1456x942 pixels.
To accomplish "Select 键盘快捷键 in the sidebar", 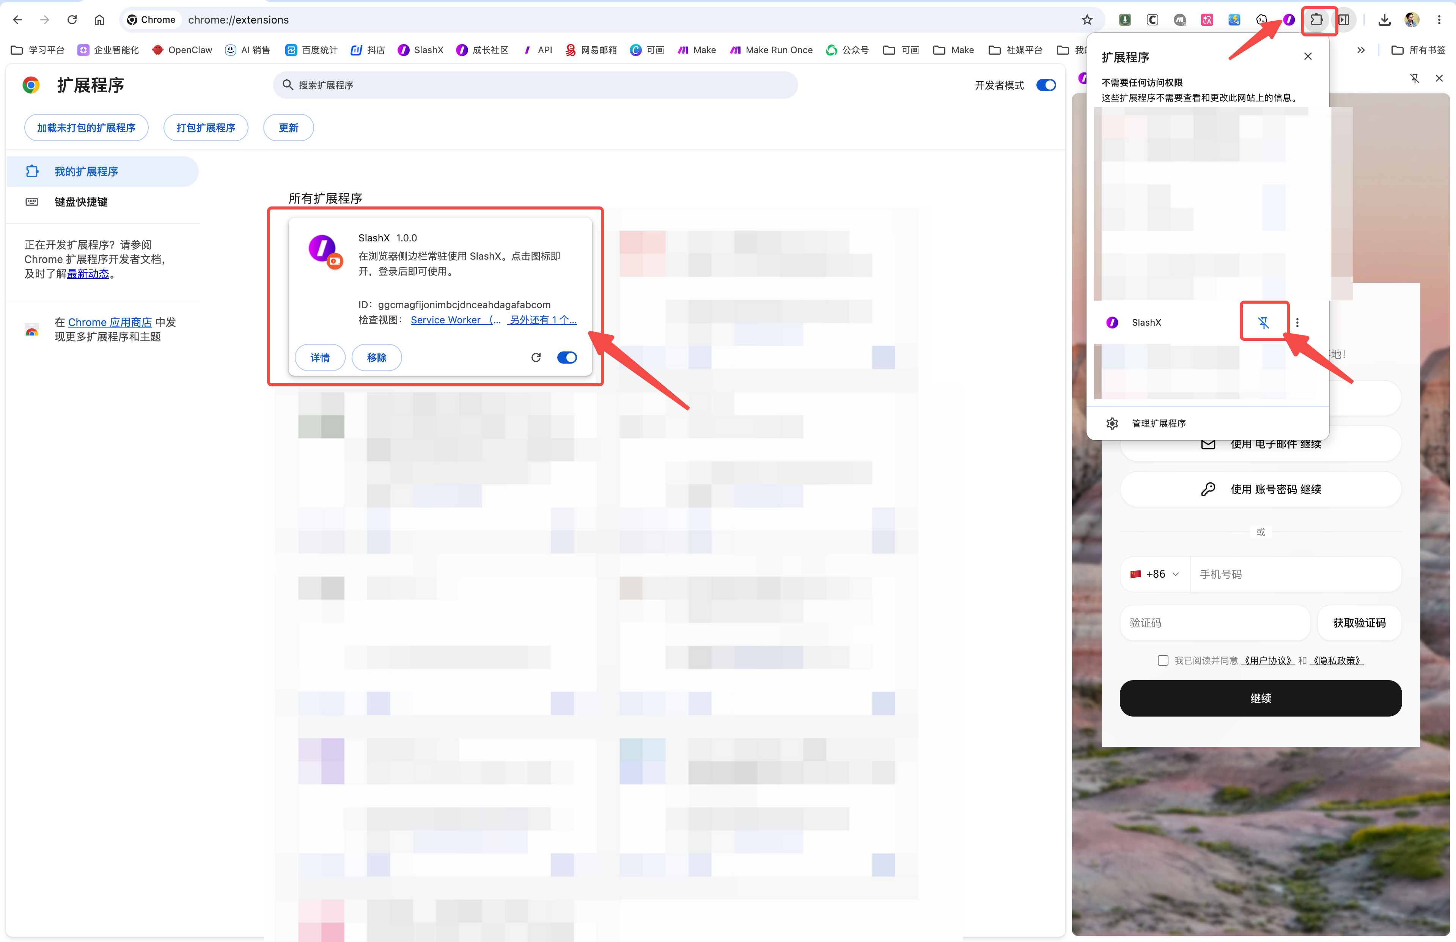I will pyautogui.click(x=103, y=202).
